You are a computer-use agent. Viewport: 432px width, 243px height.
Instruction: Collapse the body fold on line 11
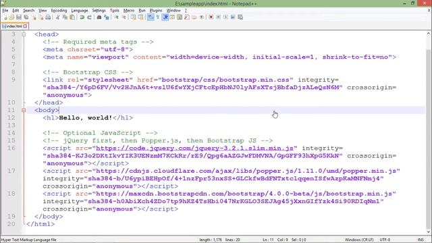24,110
